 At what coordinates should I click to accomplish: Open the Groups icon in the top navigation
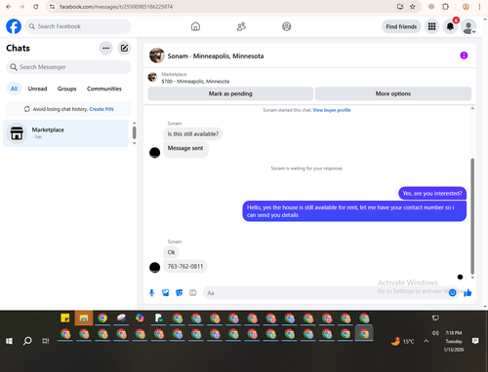[x=286, y=26]
